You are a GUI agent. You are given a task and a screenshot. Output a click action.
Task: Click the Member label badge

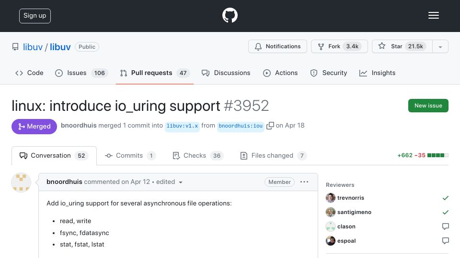(x=279, y=182)
